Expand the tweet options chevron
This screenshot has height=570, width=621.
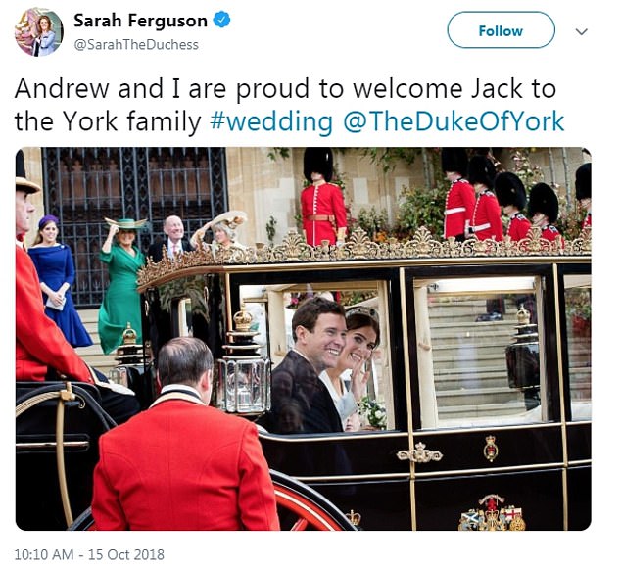pos(581,31)
